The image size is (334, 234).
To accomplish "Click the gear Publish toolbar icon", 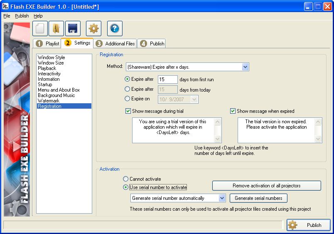I will [x=94, y=28].
